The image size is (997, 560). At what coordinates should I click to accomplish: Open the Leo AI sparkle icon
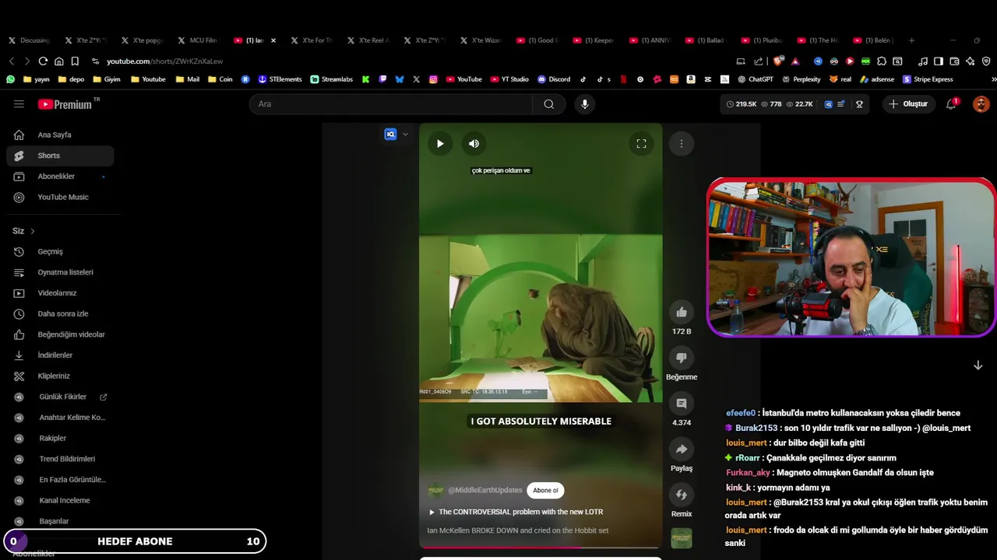tap(970, 61)
